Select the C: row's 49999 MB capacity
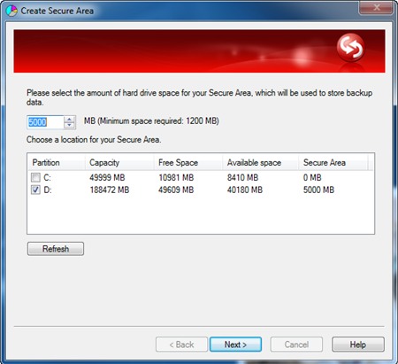Viewport: 398px width, 364px height. coord(107,178)
